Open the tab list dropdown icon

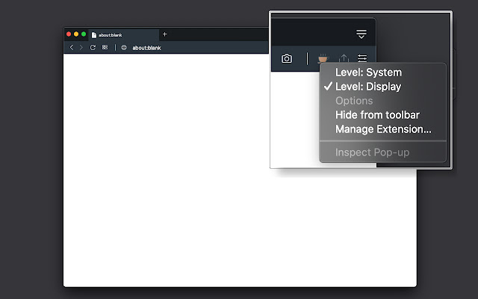(361, 34)
